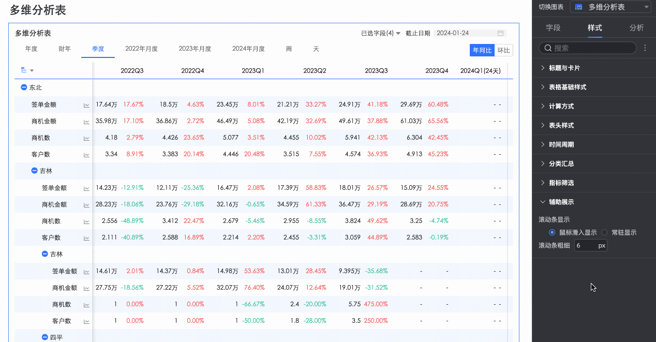Click the tree layout icon in table header
Screen dimensions: 656x342
pos(24,70)
